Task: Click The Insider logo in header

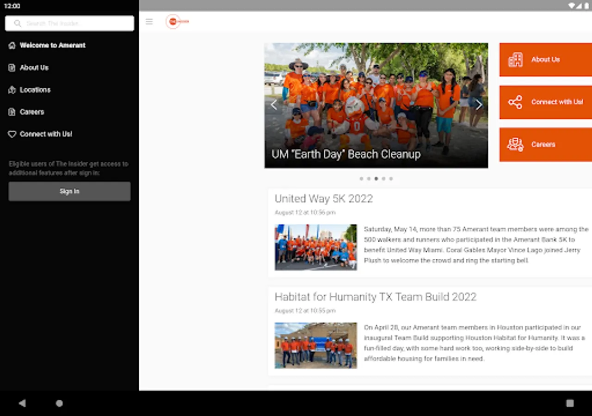Action: pos(178,22)
